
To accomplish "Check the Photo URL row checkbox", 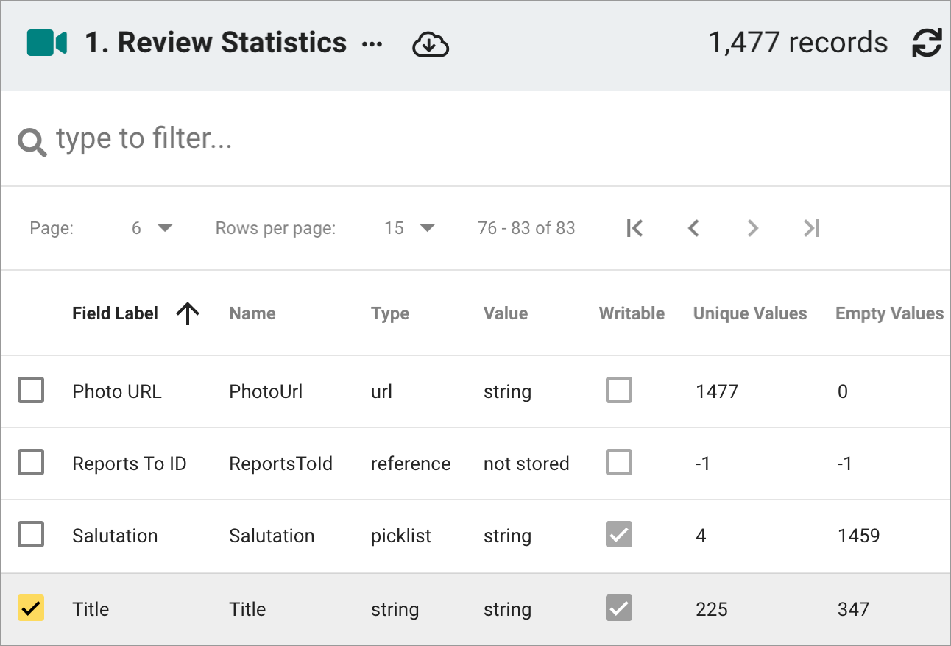I will (x=31, y=390).
